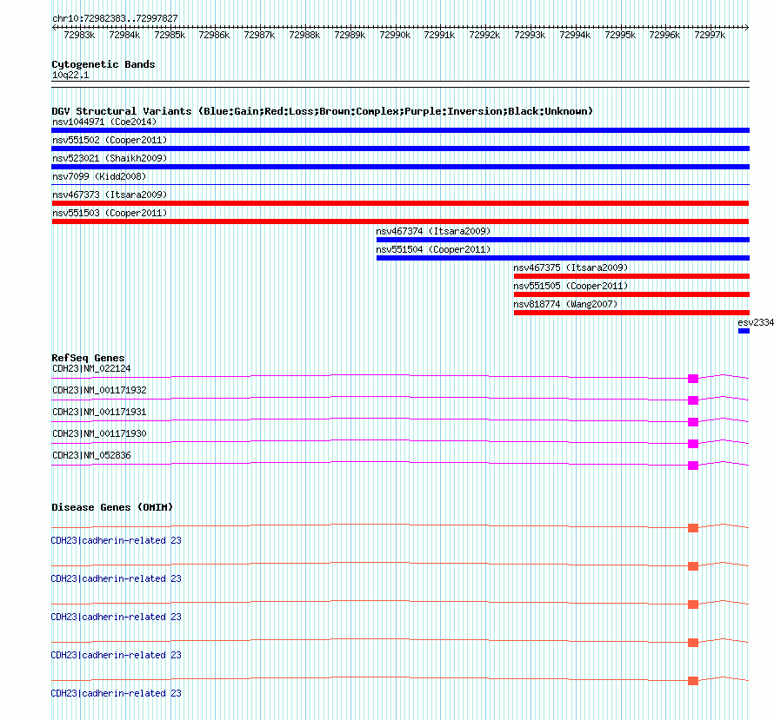The height and width of the screenshot is (720, 774).
Task: Open transcript label CDH23|NM_001171931
Action: click(99, 412)
